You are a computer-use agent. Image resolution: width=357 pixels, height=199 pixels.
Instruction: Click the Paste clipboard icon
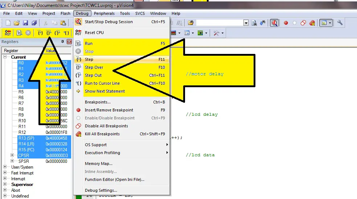click(x=63, y=23)
